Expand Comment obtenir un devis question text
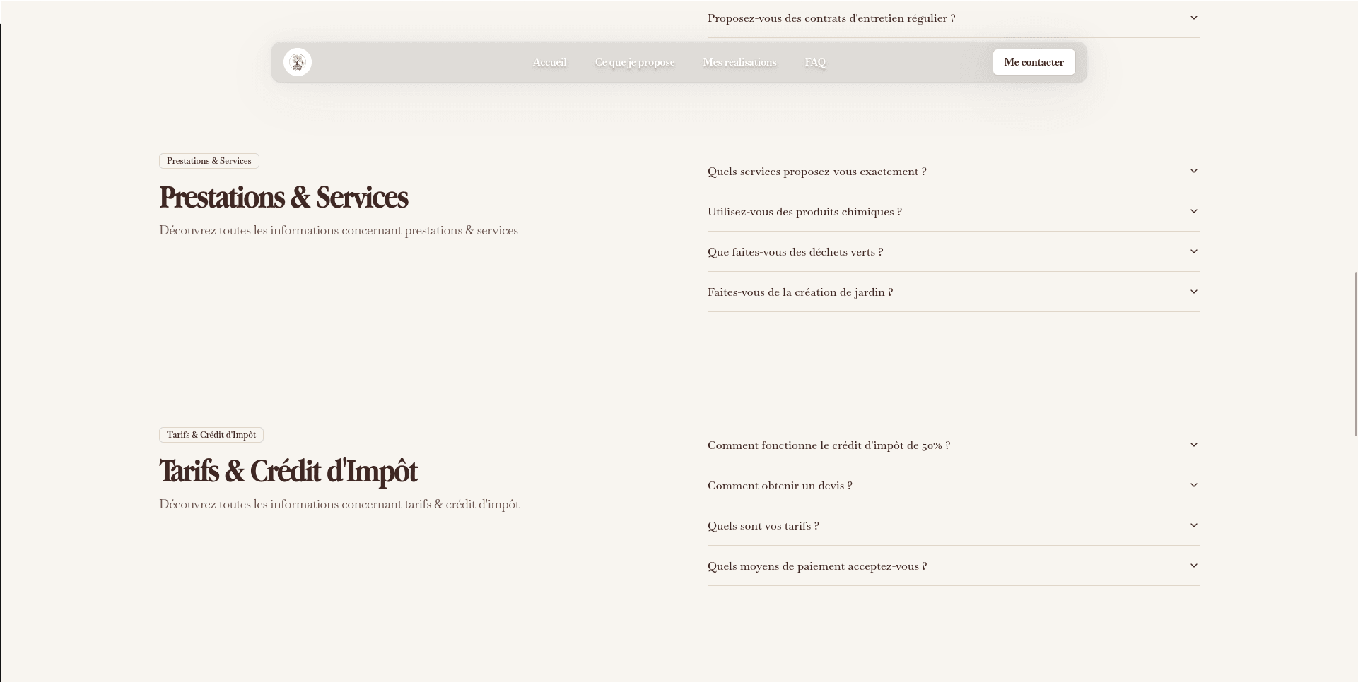 click(779, 486)
